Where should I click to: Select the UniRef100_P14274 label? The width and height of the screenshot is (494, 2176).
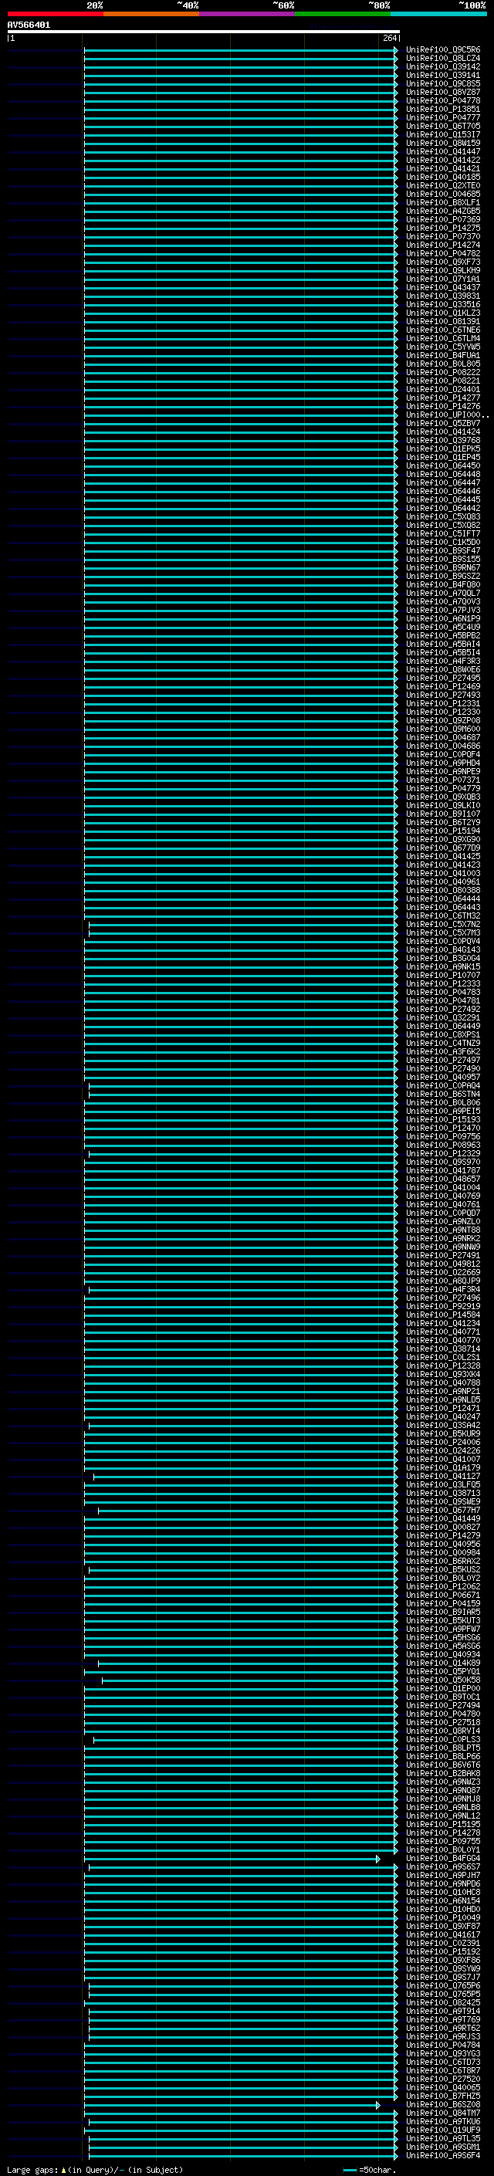click(x=443, y=245)
